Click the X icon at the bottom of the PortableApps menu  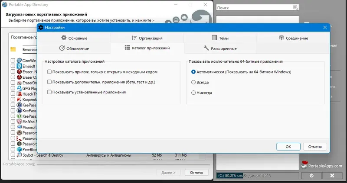[332, 176]
